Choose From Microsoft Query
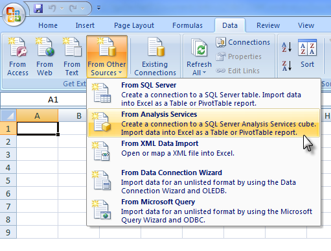The width and height of the screenshot is (331, 251). (203, 211)
